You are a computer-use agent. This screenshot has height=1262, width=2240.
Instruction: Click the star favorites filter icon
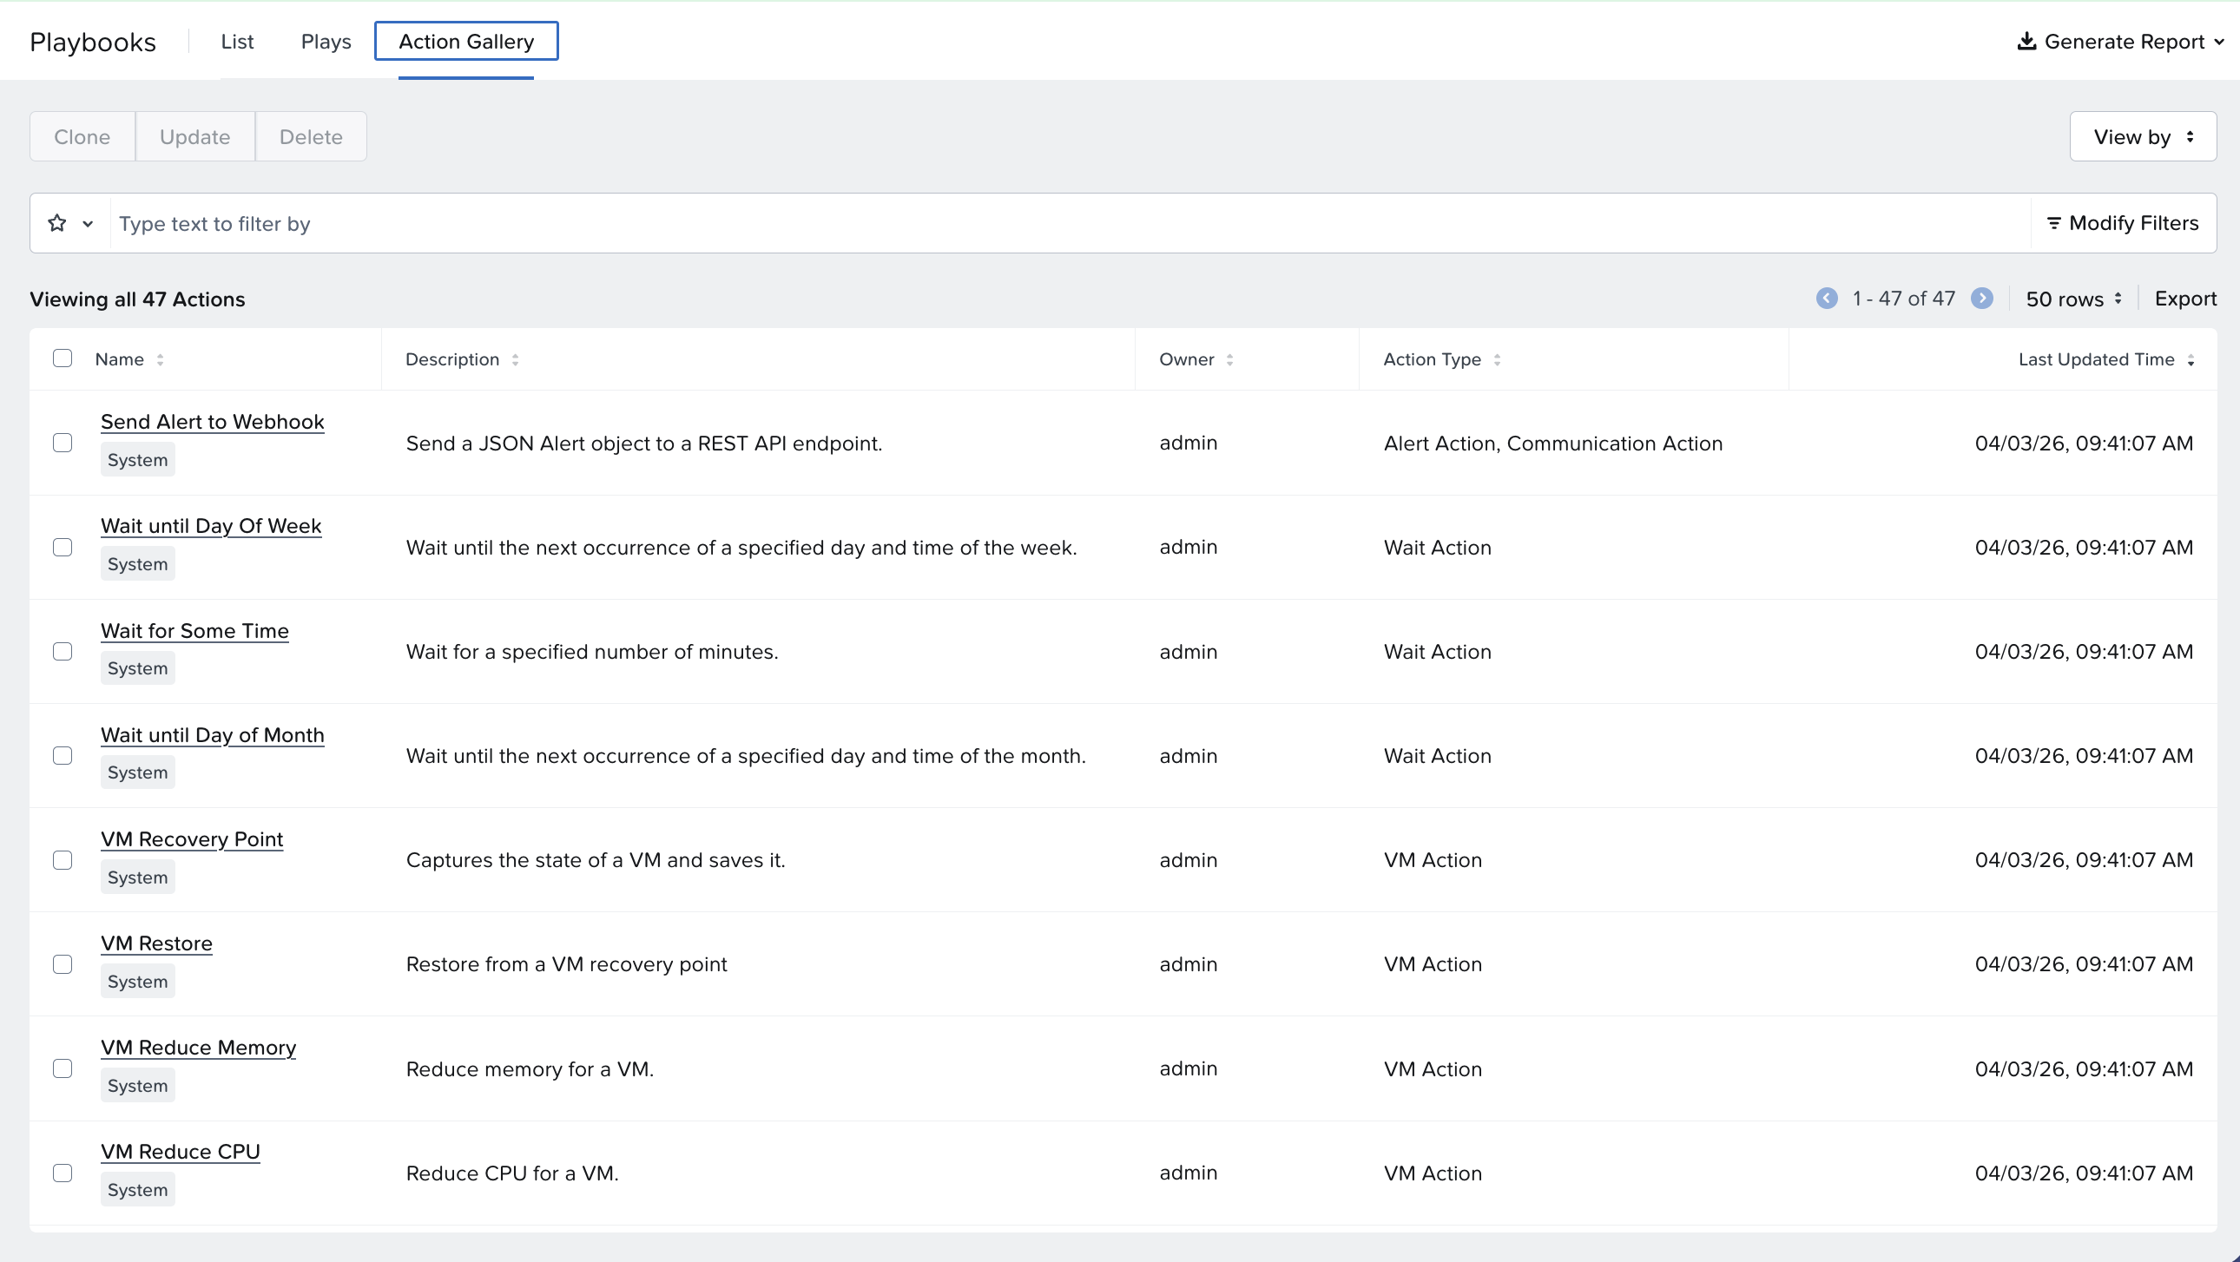(57, 223)
